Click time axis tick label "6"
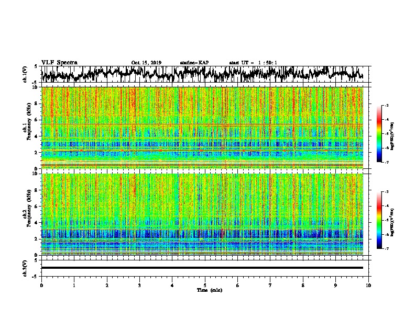This screenshot has height=320, width=415. click(238, 285)
